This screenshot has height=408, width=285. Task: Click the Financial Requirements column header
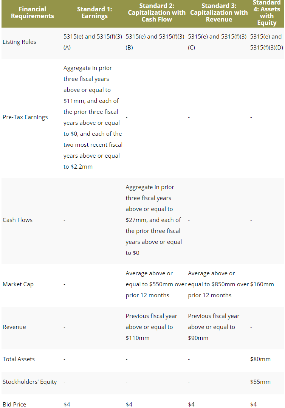[x=32, y=12]
